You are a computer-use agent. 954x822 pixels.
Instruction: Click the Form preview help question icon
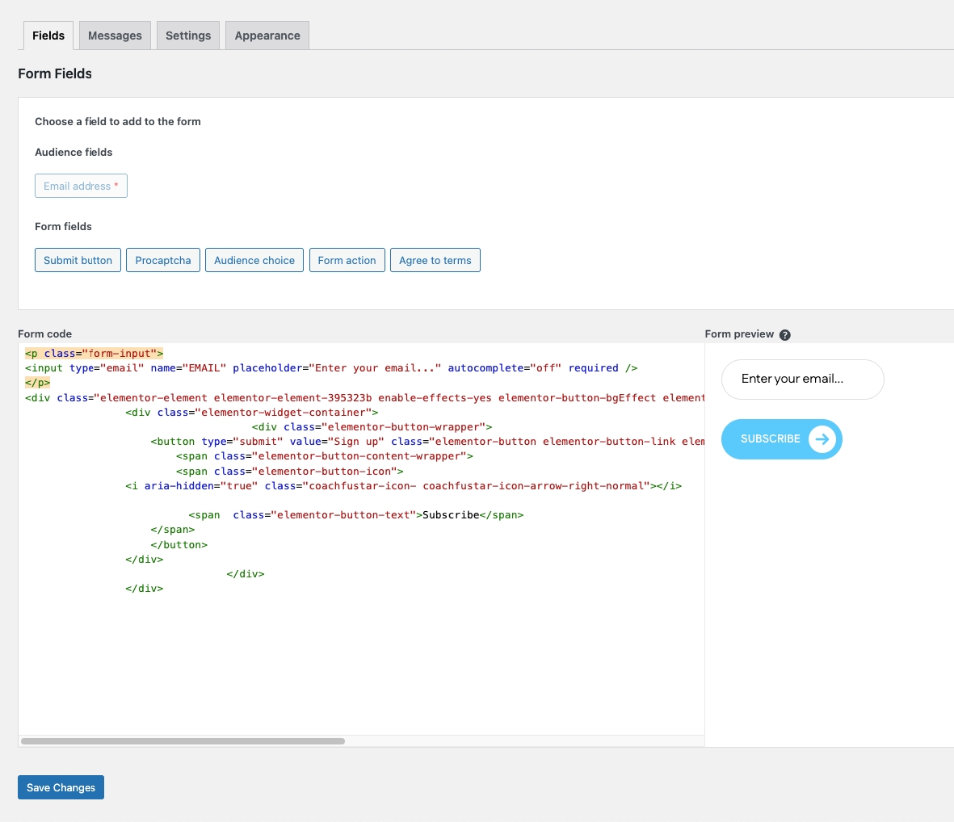784,335
